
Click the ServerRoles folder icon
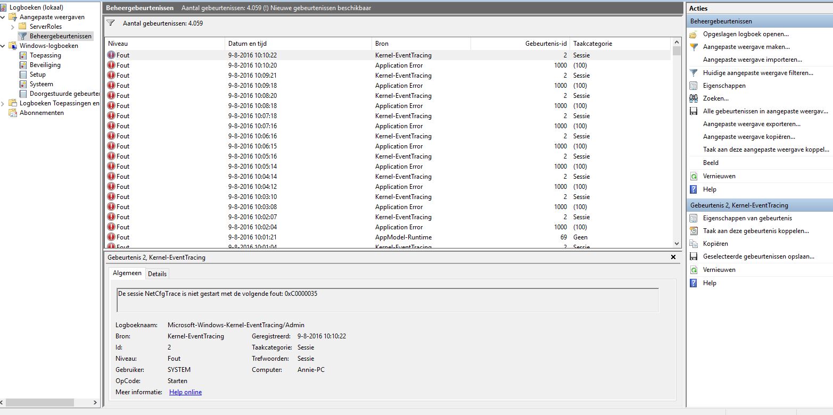click(22, 27)
